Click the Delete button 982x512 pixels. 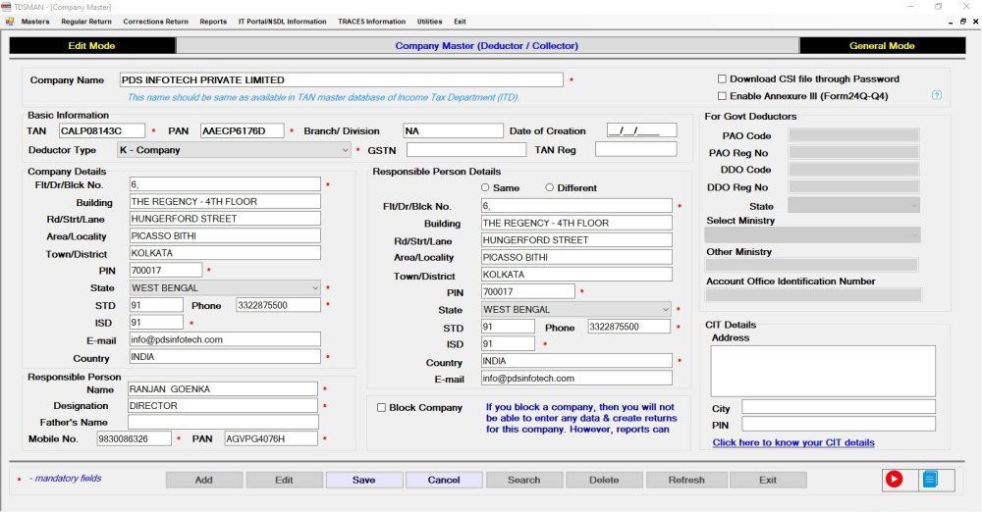[604, 480]
